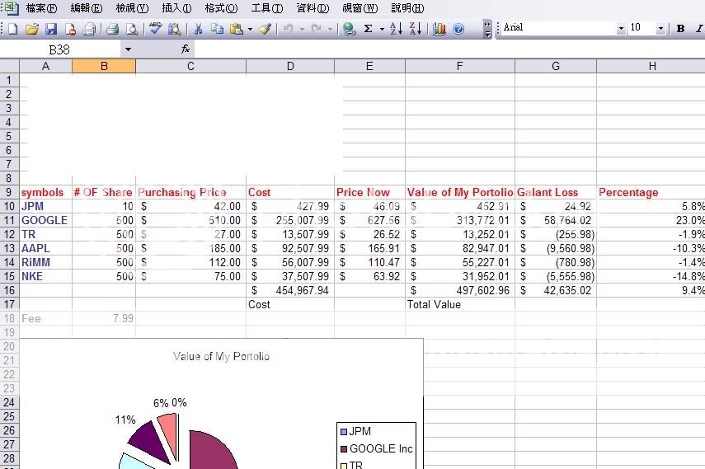This screenshot has width=705, height=469.
Task: Open the Redo history dropdown arrow
Action: [330, 30]
